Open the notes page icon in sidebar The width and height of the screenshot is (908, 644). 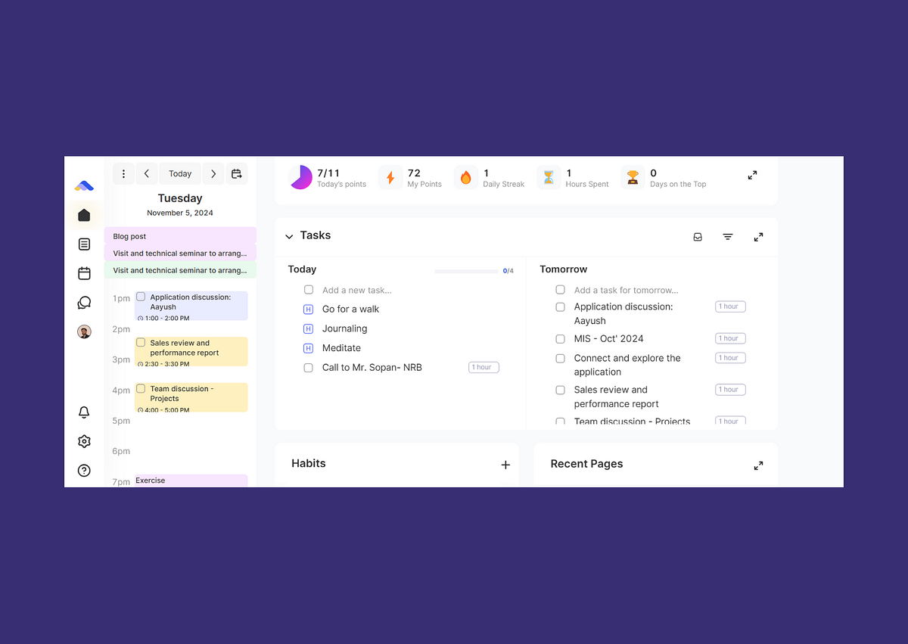point(84,244)
